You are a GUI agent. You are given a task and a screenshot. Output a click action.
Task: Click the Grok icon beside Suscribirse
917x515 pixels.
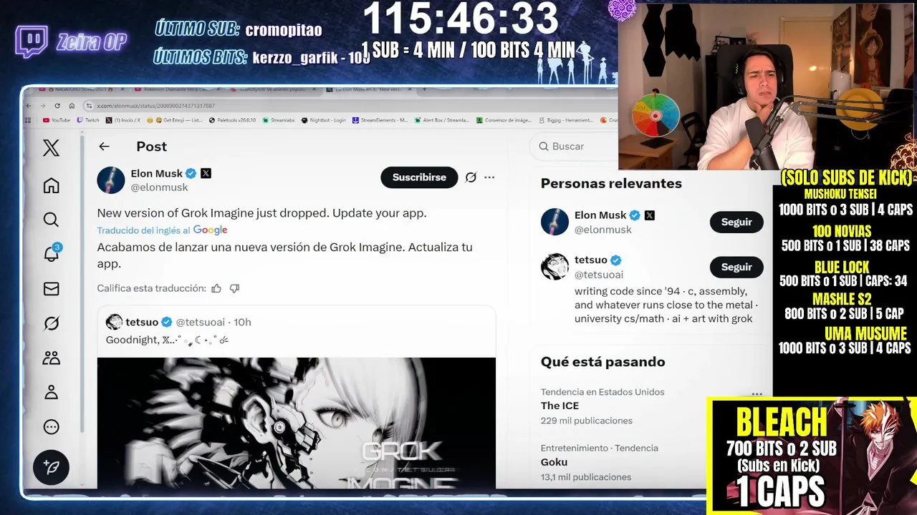click(x=471, y=177)
